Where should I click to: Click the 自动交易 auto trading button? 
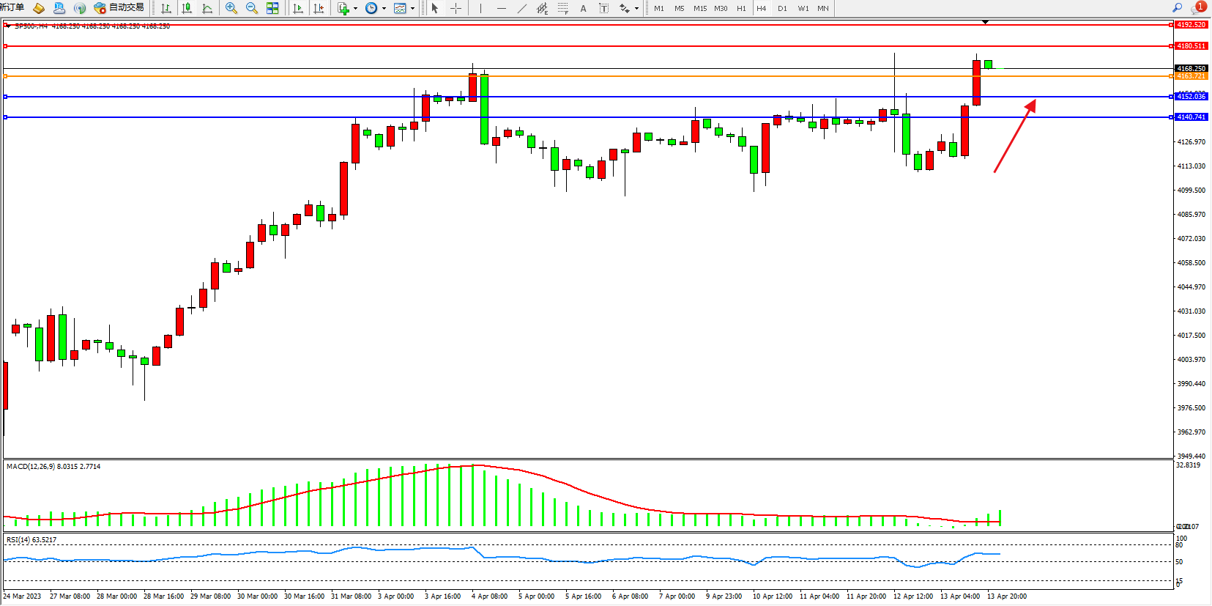[119, 8]
